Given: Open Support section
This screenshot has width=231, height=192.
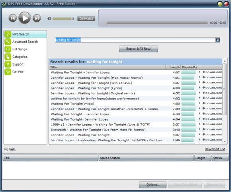Looking at the screenshot, I should (x=25, y=64).
